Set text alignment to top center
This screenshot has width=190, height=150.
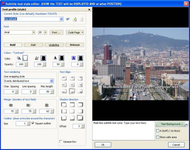tap(72, 79)
